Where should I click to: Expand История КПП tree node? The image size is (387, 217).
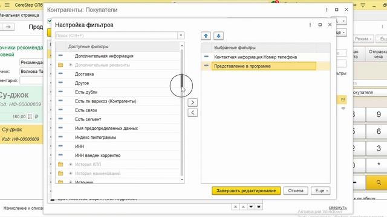click(71, 165)
